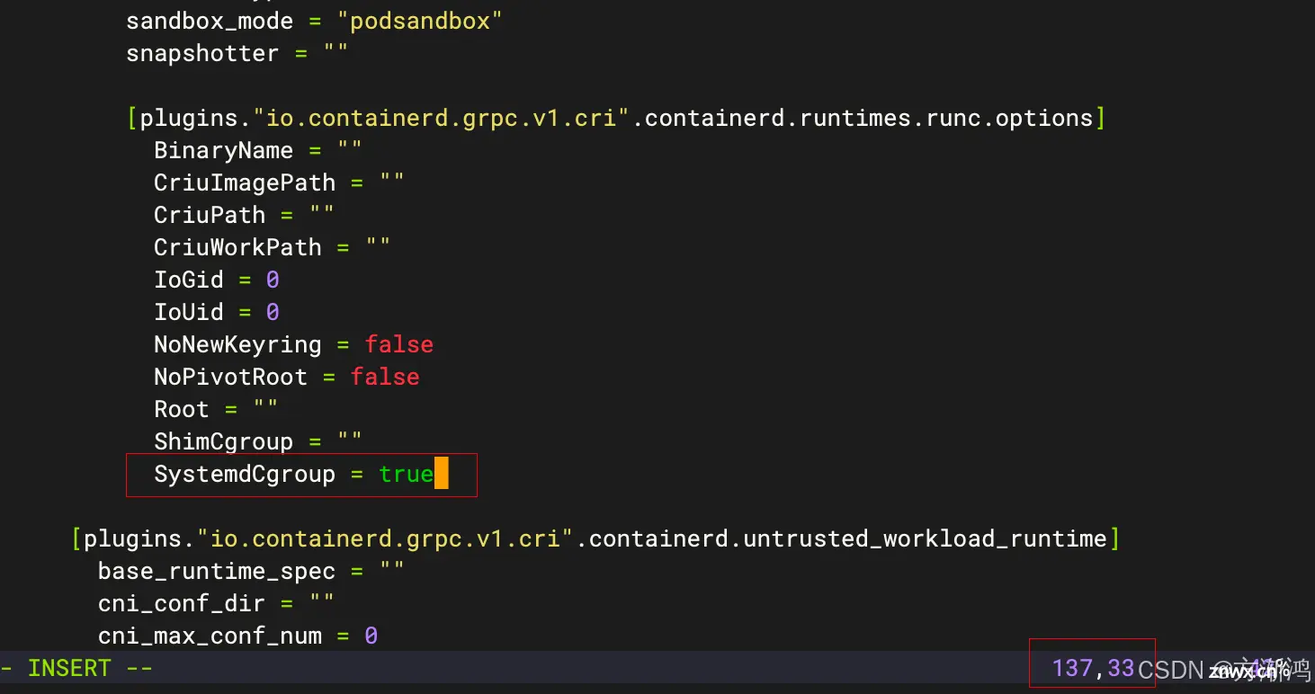Click the Root line
This screenshot has width=1315, height=694.
click(x=216, y=409)
